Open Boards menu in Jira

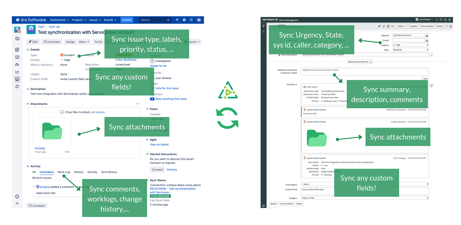110,20
